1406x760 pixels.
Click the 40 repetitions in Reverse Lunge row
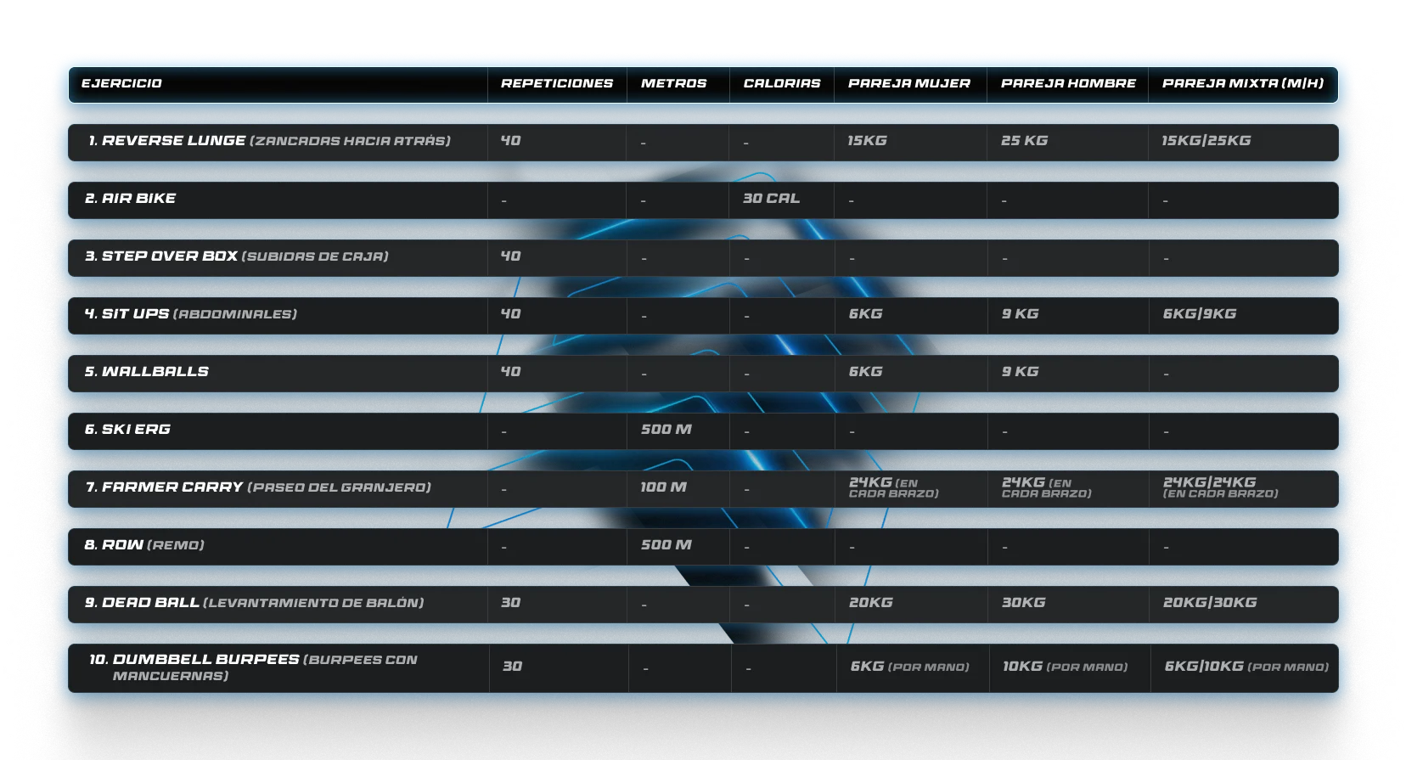510,141
